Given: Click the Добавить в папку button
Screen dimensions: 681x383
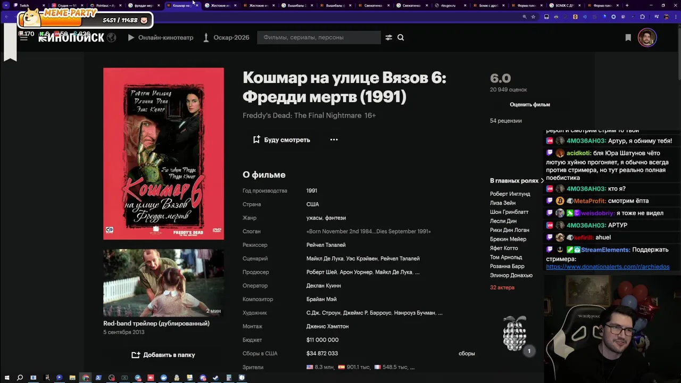Looking at the screenshot, I should [163, 355].
